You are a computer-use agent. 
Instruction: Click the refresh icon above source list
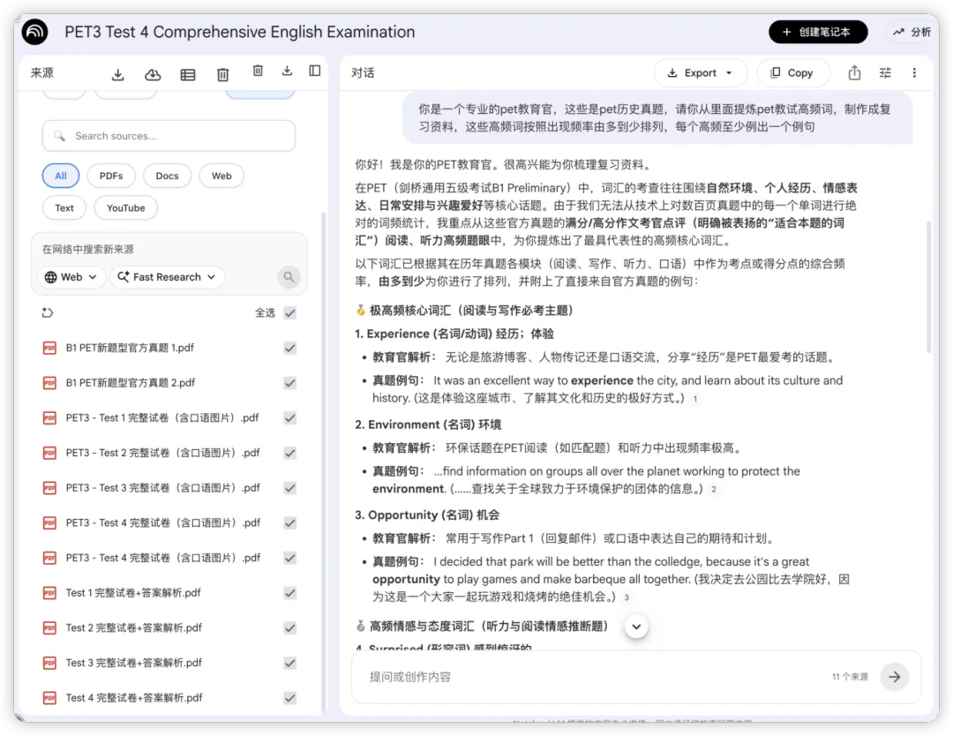[x=48, y=312]
